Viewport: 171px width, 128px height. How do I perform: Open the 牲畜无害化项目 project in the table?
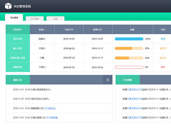point(18,58)
